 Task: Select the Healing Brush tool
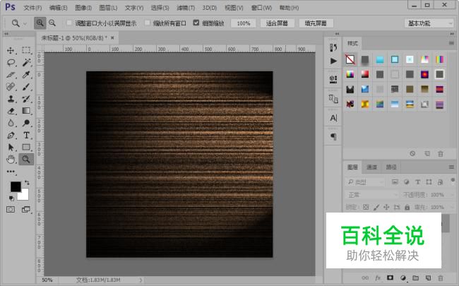point(11,87)
